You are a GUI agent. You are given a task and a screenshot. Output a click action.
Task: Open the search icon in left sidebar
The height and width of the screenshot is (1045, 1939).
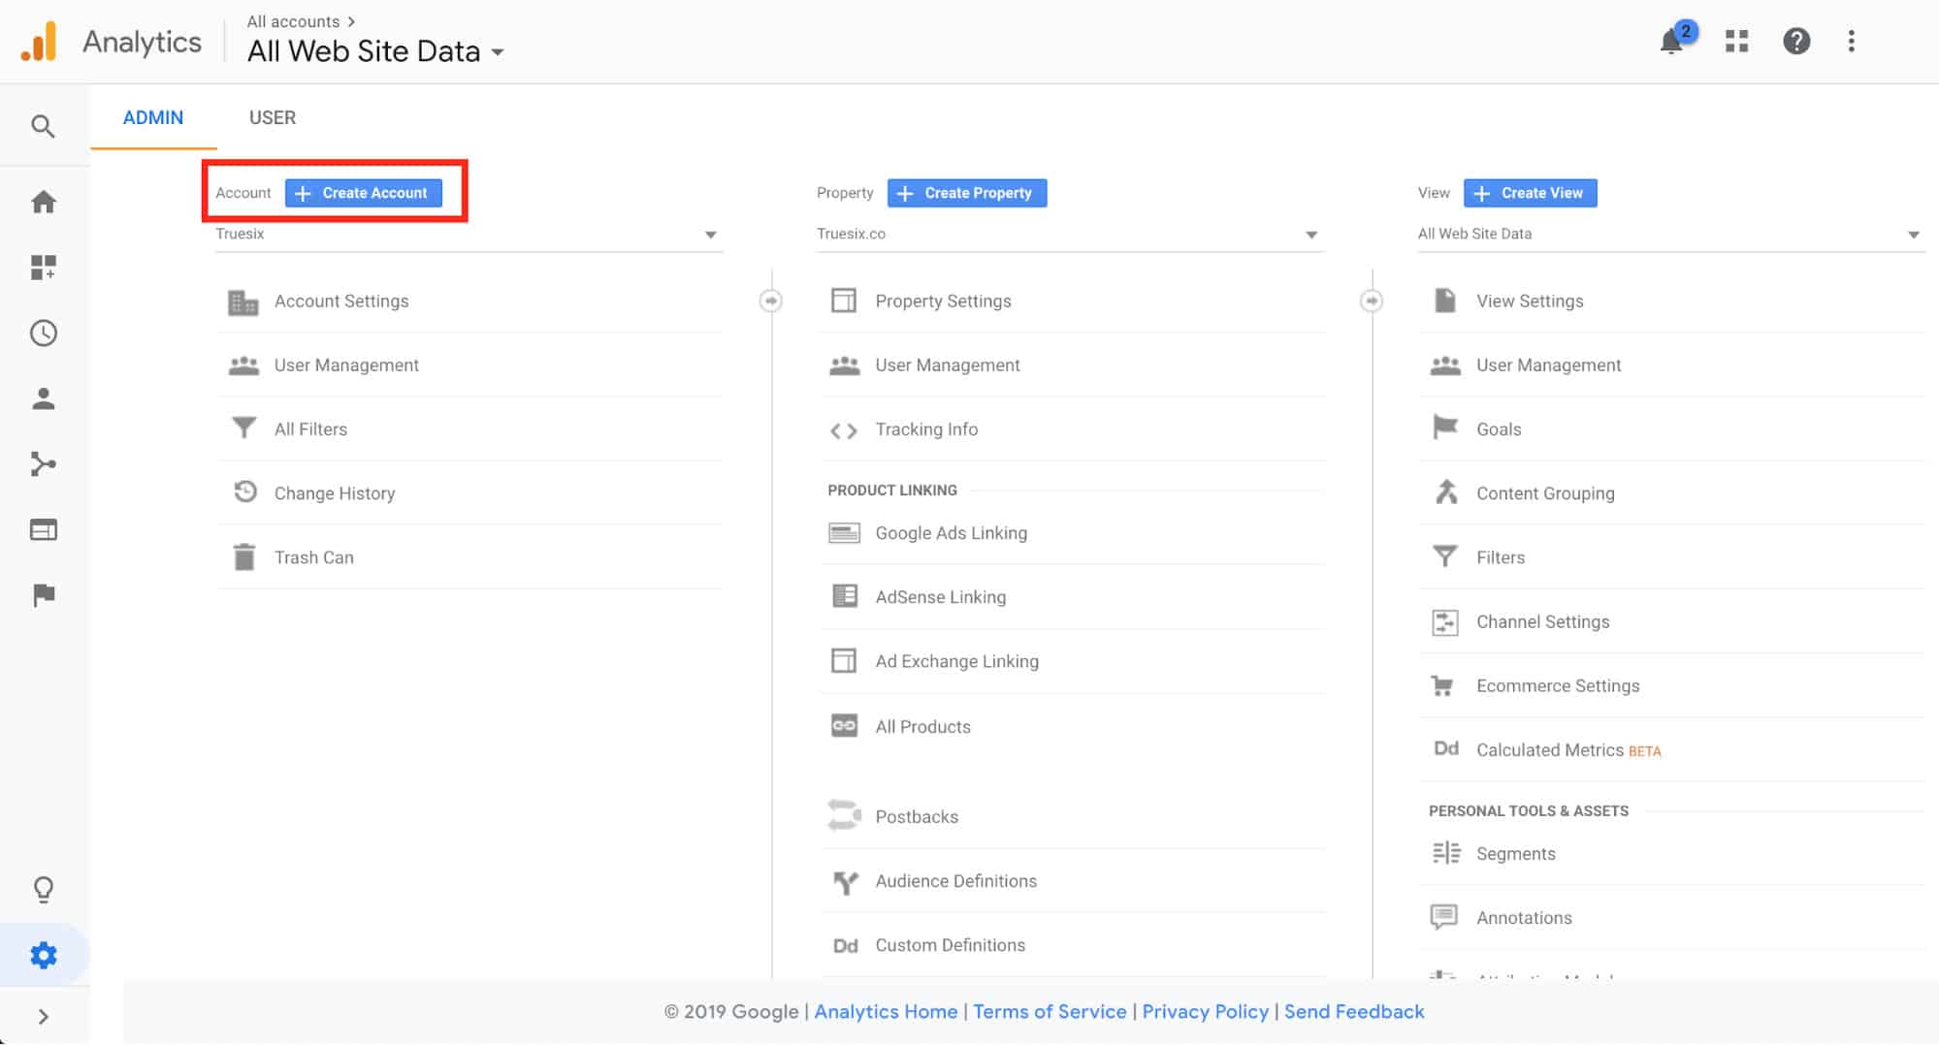[43, 126]
